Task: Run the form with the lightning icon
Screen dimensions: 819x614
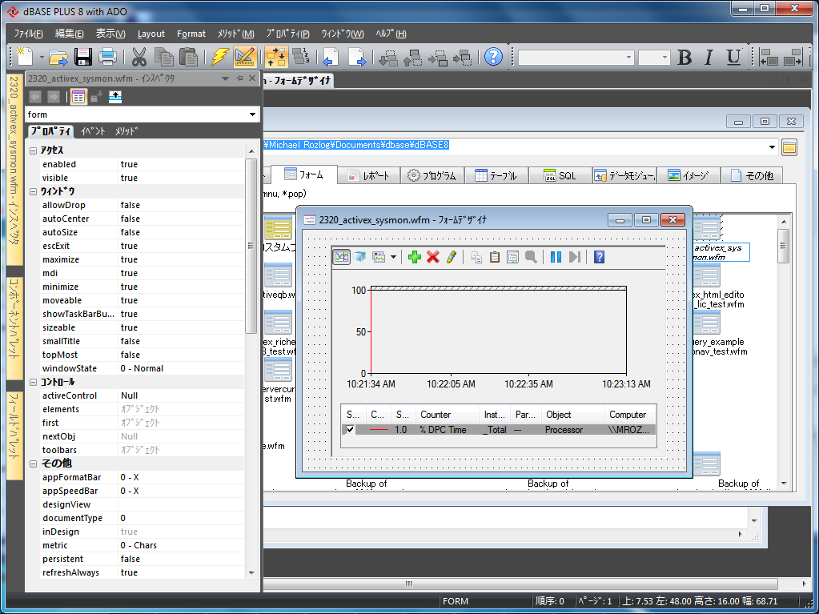Action: (220, 56)
